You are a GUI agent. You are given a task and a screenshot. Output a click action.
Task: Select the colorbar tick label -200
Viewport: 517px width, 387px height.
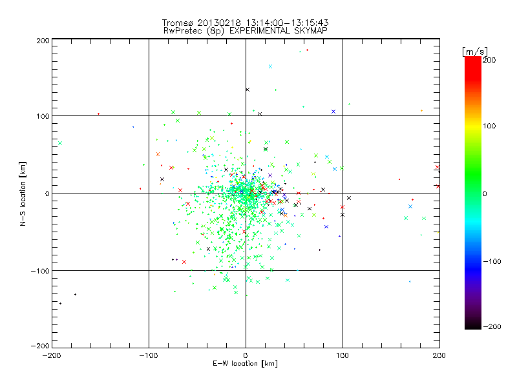pos(492,326)
